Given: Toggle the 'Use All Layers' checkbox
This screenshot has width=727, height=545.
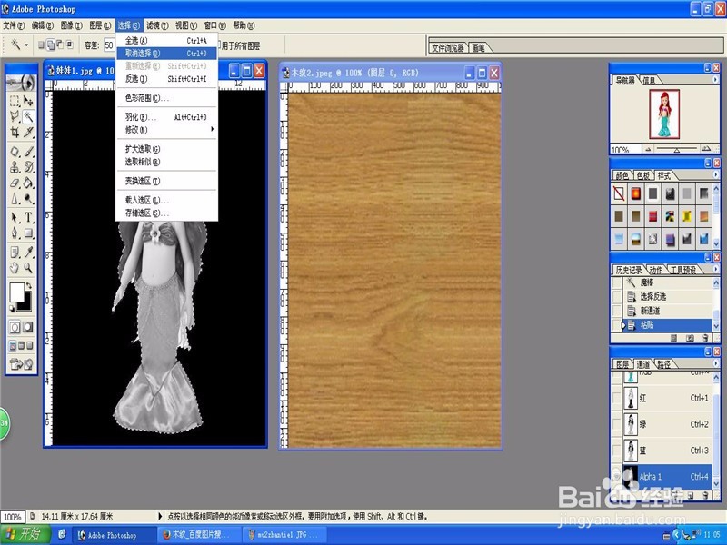Looking at the screenshot, I should [x=218, y=45].
